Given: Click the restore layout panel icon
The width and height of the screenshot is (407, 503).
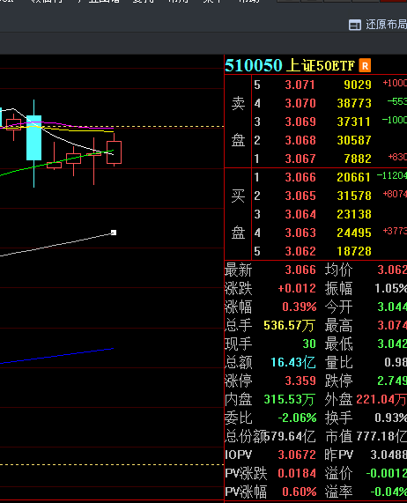Looking at the screenshot, I should point(355,25).
